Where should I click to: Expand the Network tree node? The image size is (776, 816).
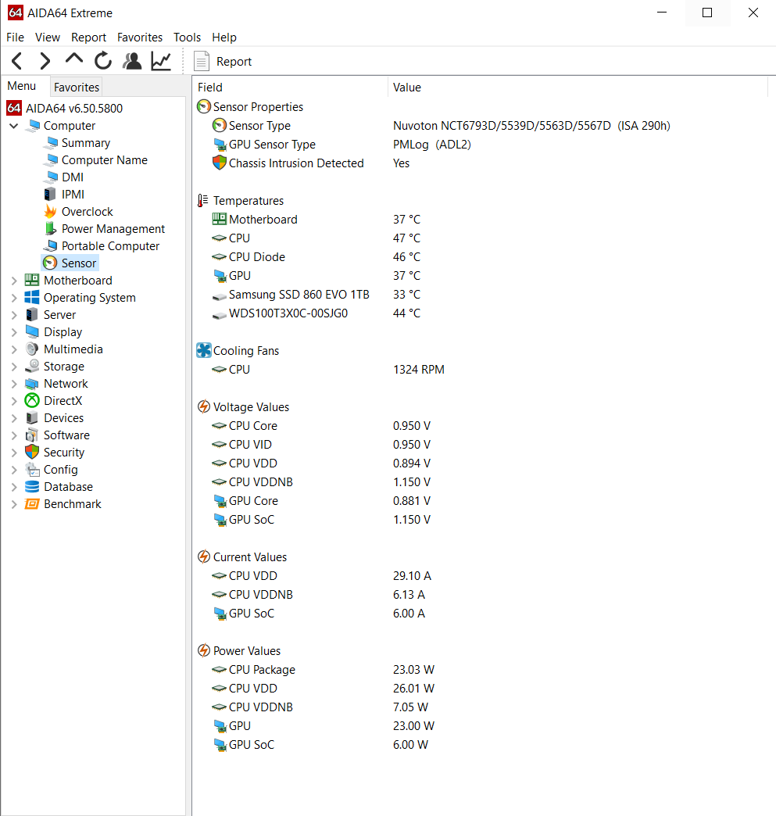[x=14, y=384]
